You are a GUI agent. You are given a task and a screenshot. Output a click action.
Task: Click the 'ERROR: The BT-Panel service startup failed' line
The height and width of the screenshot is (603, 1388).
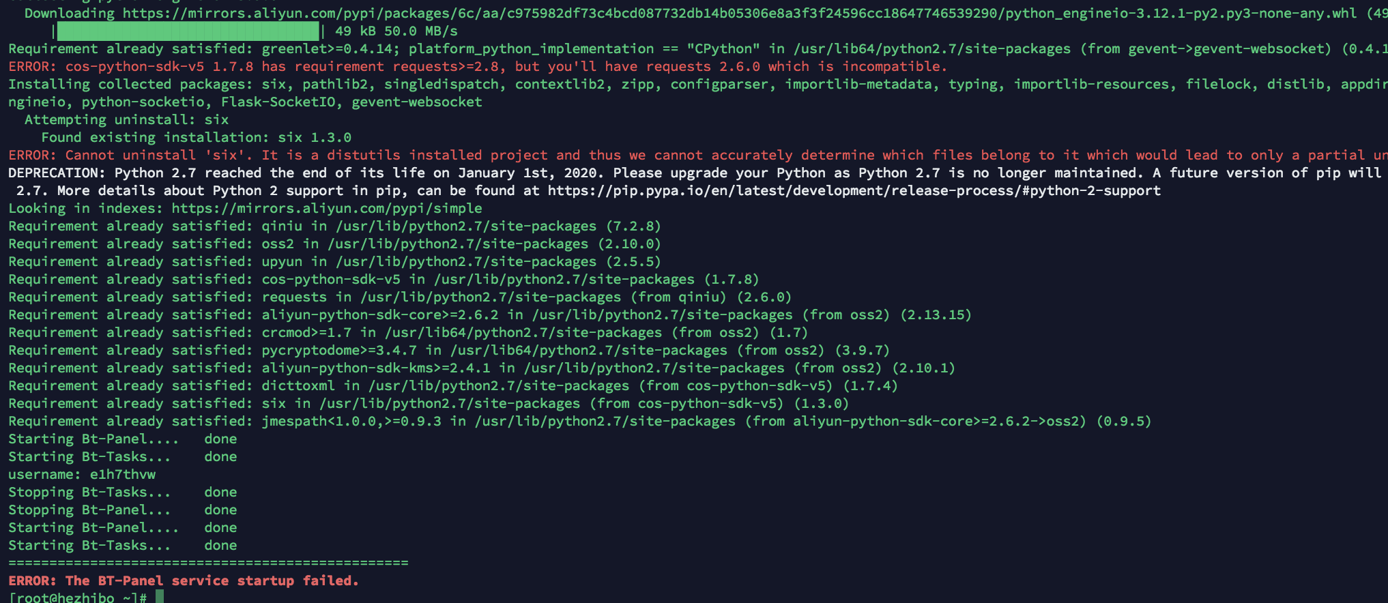[x=184, y=580]
